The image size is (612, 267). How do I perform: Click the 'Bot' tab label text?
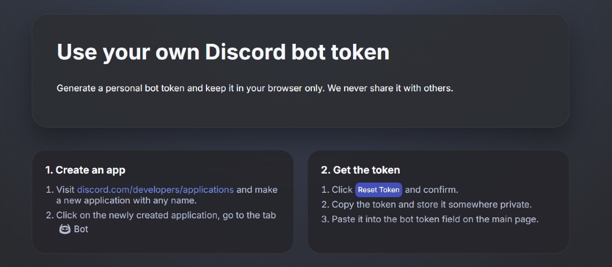click(x=81, y=229)
